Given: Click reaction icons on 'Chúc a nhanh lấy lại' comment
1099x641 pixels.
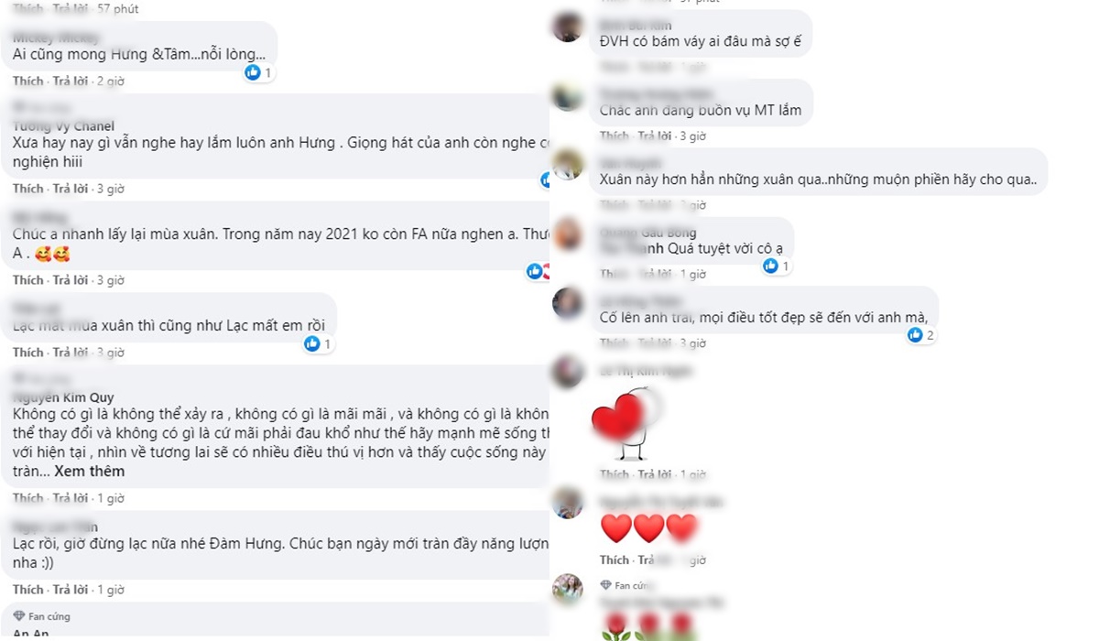Looking at the screenshot, I should [x=539, y=271].
